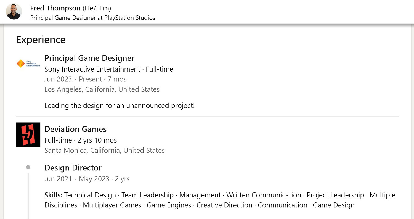Click the Experience section heading
The height and width of the screenshot is (219, 414).
[x=41, y=39]
